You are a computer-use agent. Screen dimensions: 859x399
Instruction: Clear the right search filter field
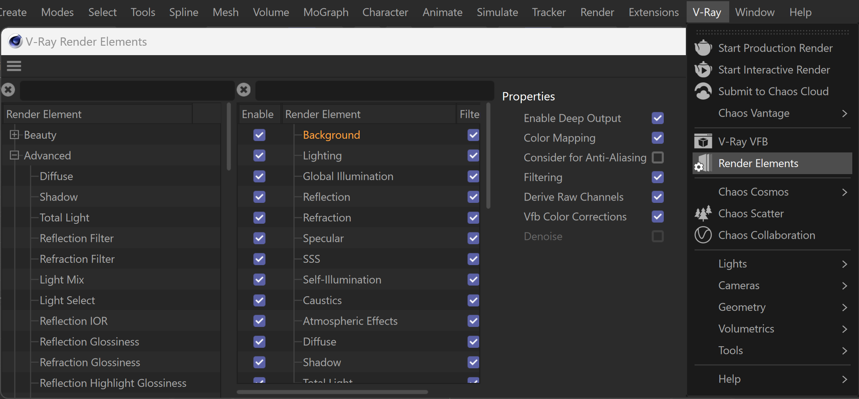pos(244,90)
